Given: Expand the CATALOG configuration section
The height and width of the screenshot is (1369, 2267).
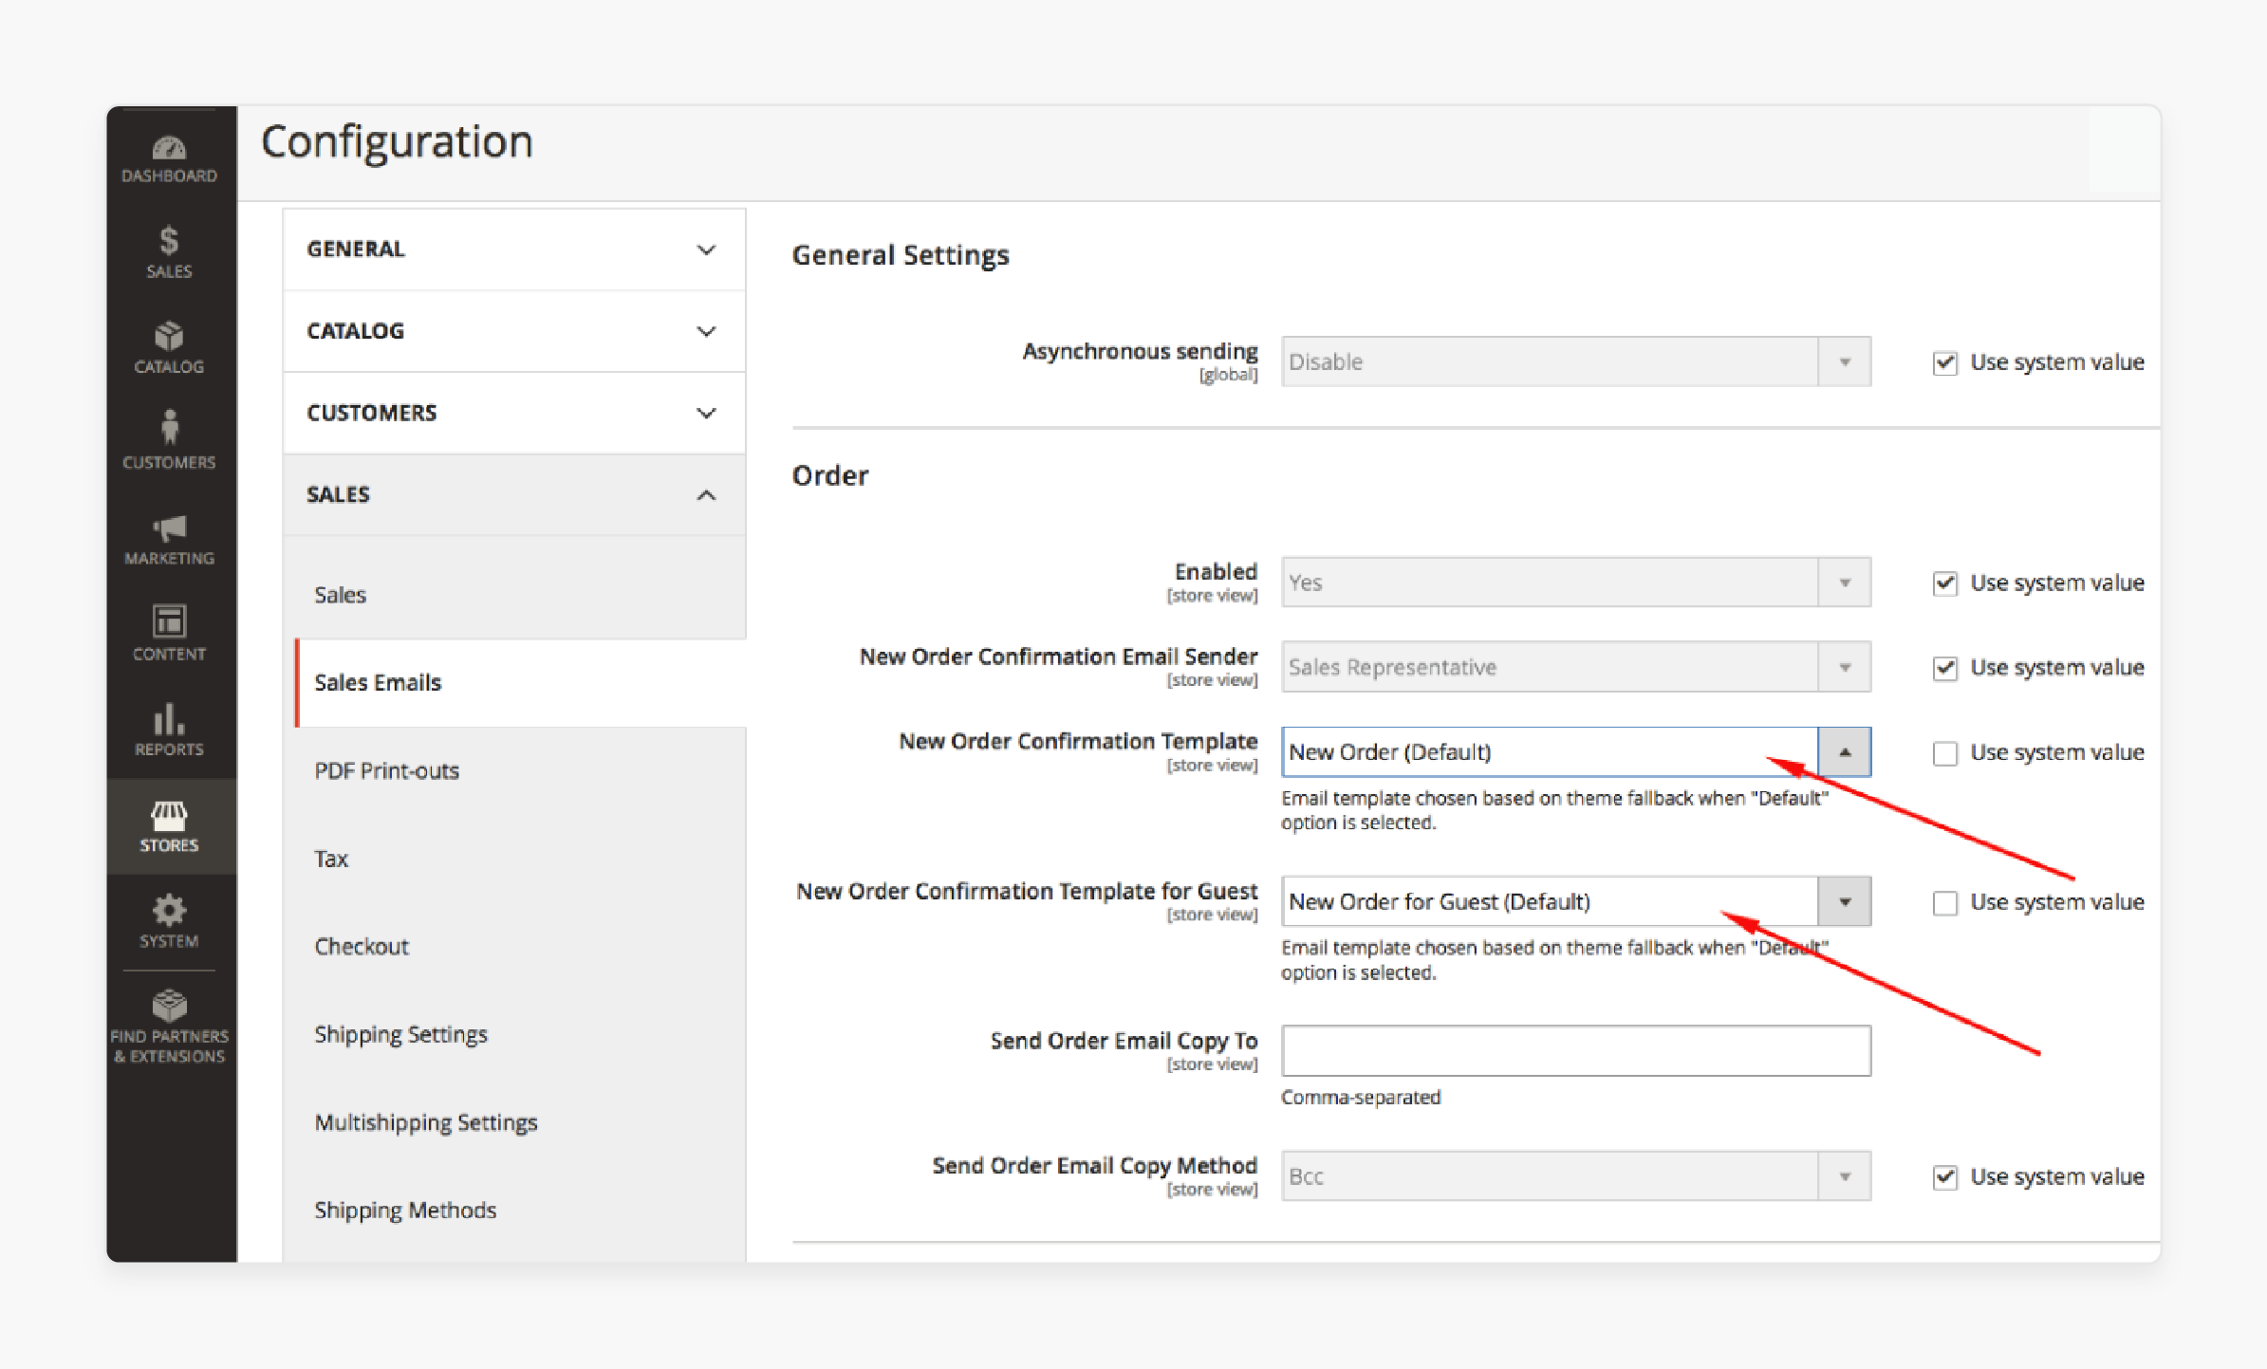Looking at the screenshot, I should (513, 331).
